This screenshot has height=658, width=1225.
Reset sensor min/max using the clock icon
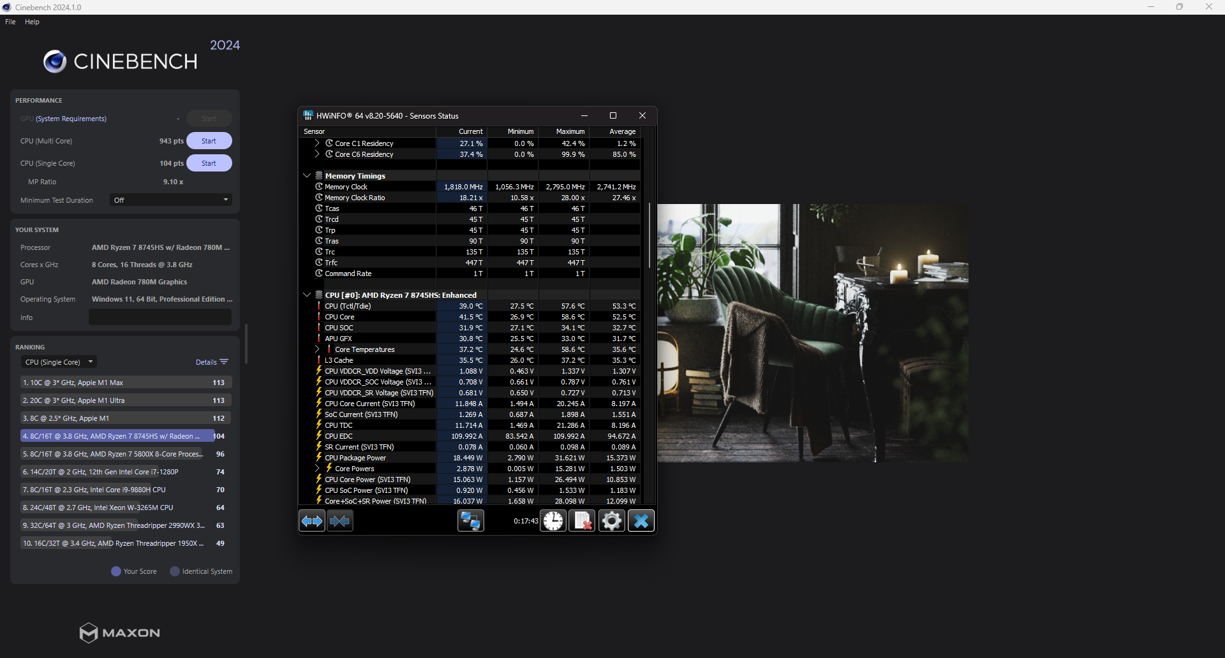pyautogui.click(x=553, y=521)
